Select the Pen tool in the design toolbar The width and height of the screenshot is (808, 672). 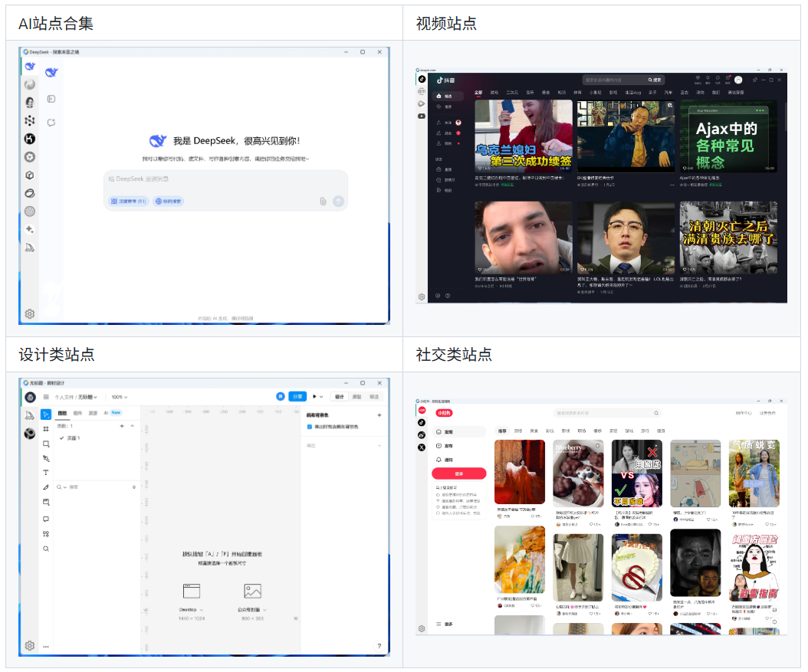(x=46, y=457)
